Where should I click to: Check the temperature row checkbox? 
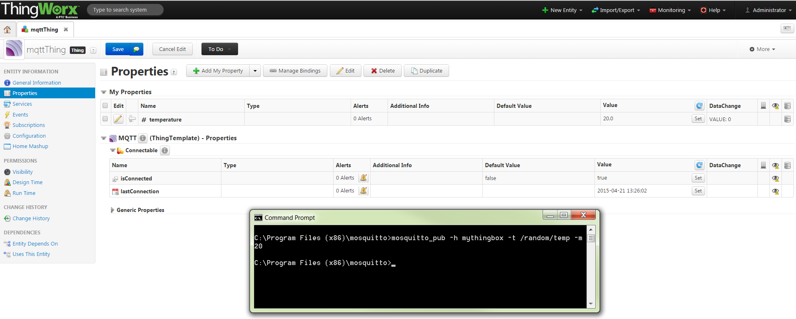point(105,119)
